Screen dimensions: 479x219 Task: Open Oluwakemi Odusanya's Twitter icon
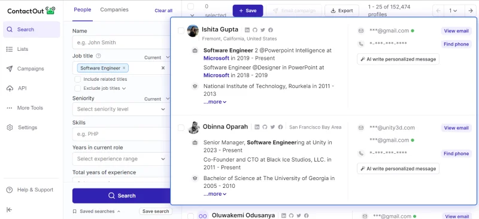tap(299, 215)
